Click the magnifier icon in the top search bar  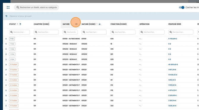point(18,7)
